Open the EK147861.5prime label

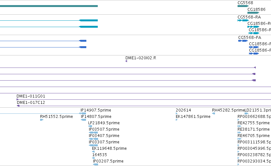click(193, 117)
